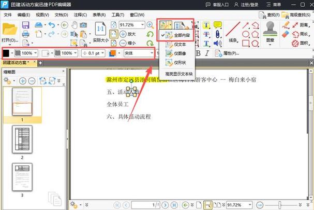Save the document using the floppy disk icon
Screen dimensions: 314x210
26,25
